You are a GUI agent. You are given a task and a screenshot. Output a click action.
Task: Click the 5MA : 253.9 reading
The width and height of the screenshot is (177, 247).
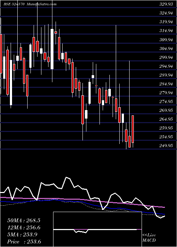coord(22,235)
